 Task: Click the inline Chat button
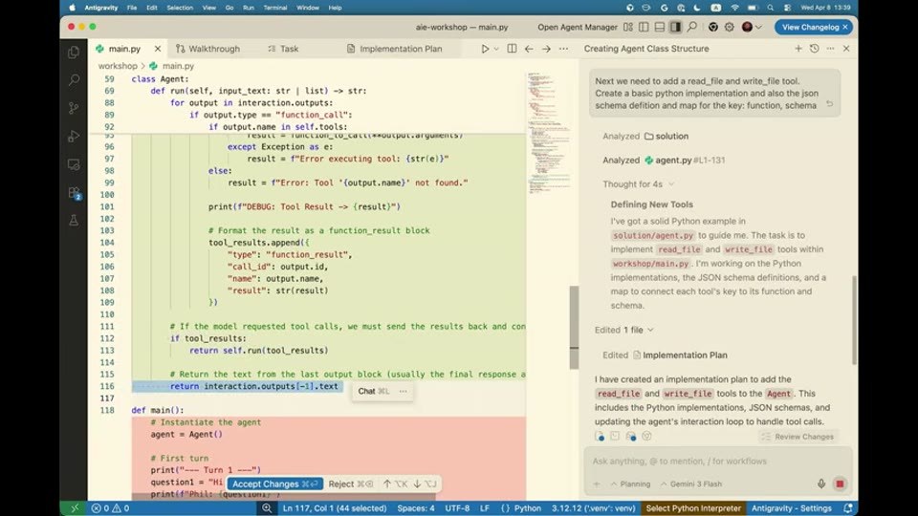click(373, 391)
